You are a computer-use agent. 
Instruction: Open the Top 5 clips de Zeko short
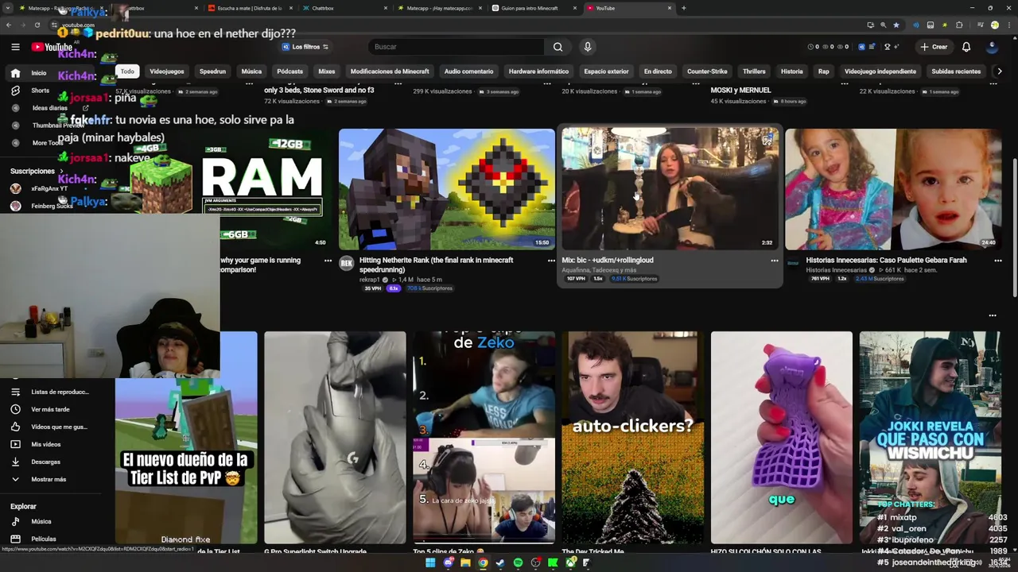pos(484,438)
